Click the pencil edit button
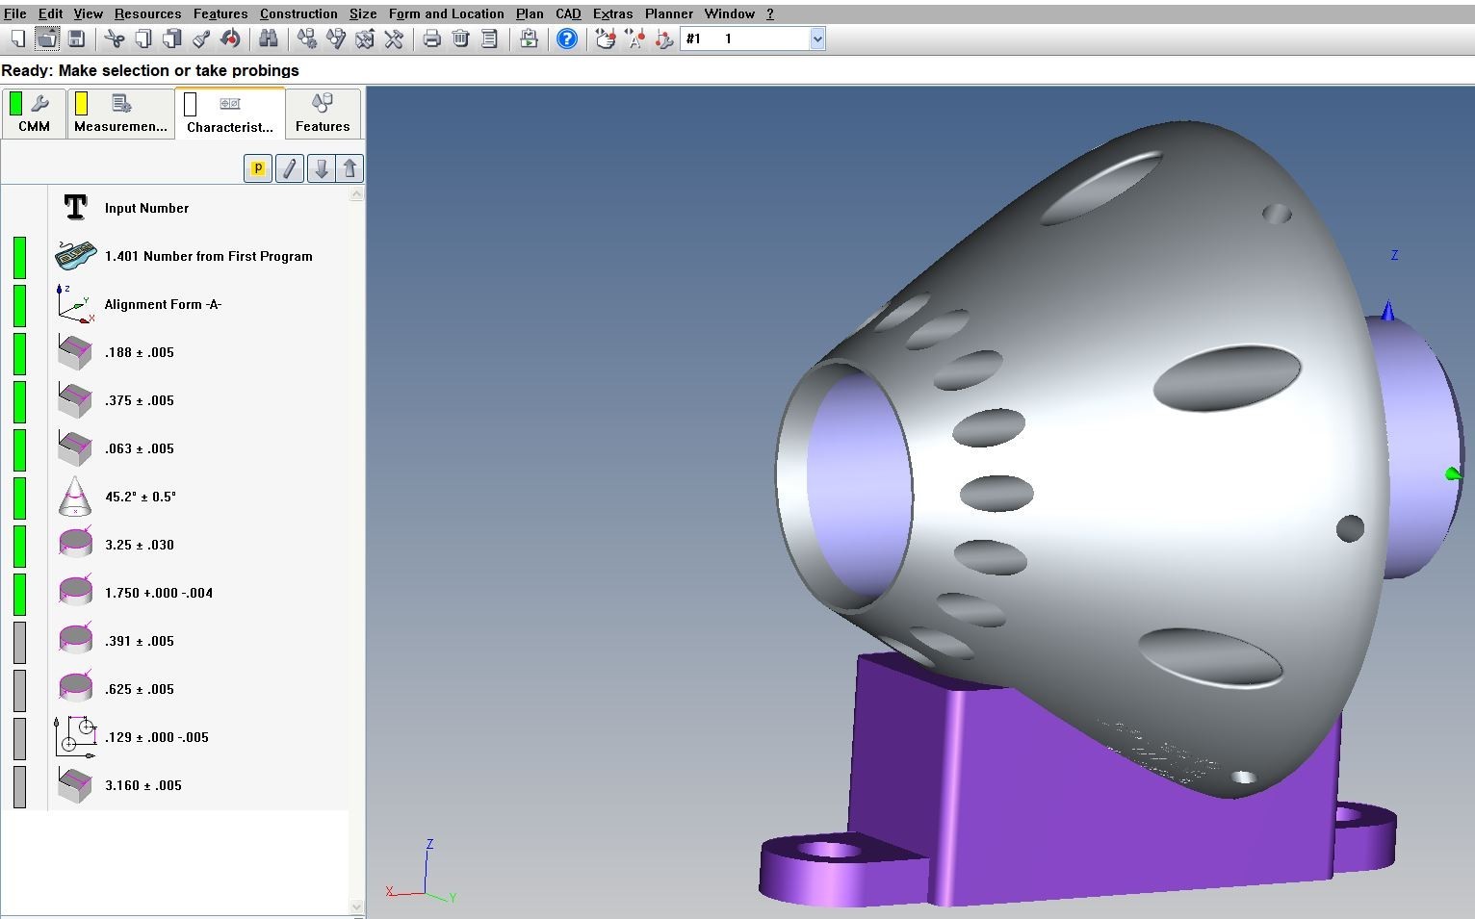The height and width of the screenshot is (919, 1475). [290, 168]
